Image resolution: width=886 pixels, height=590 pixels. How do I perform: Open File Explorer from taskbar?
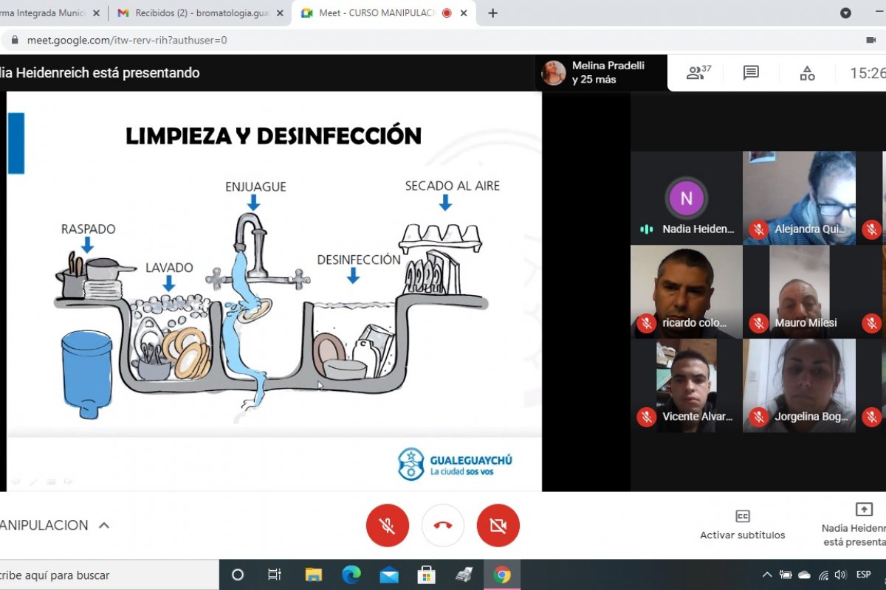[314, 575]
